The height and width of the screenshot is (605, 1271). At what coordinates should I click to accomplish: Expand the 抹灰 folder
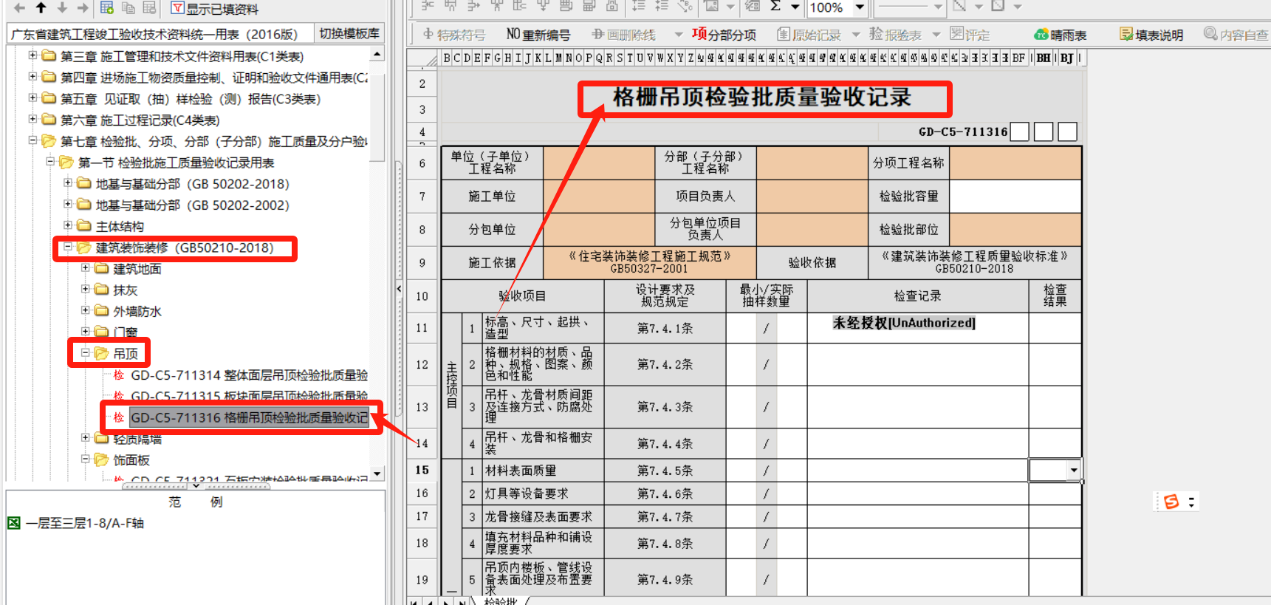click(x=86, y=289)
